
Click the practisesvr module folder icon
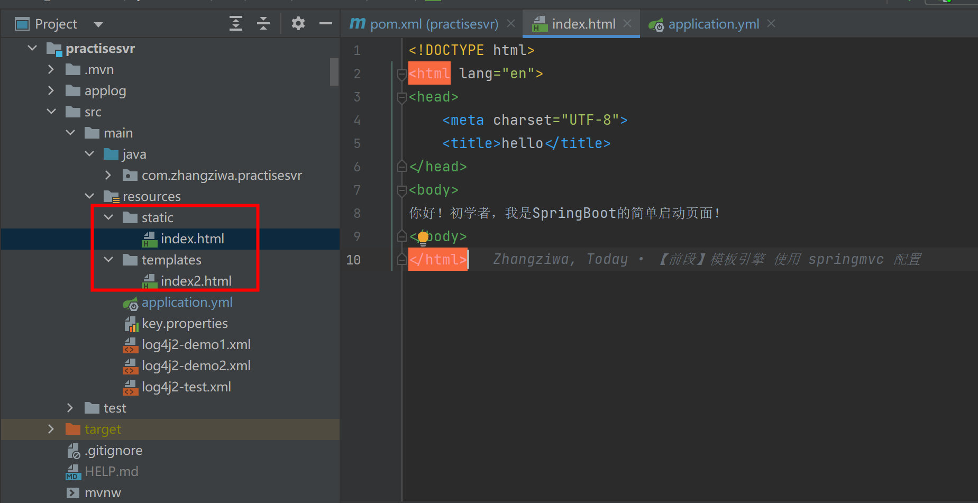pyautogui.click(x=54, y=49)
